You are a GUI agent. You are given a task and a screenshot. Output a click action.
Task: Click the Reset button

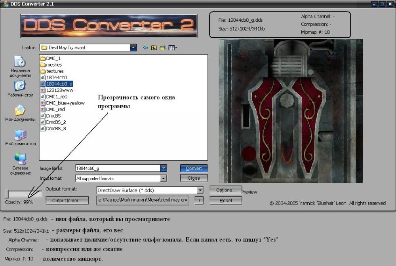(x=226, y=201)
